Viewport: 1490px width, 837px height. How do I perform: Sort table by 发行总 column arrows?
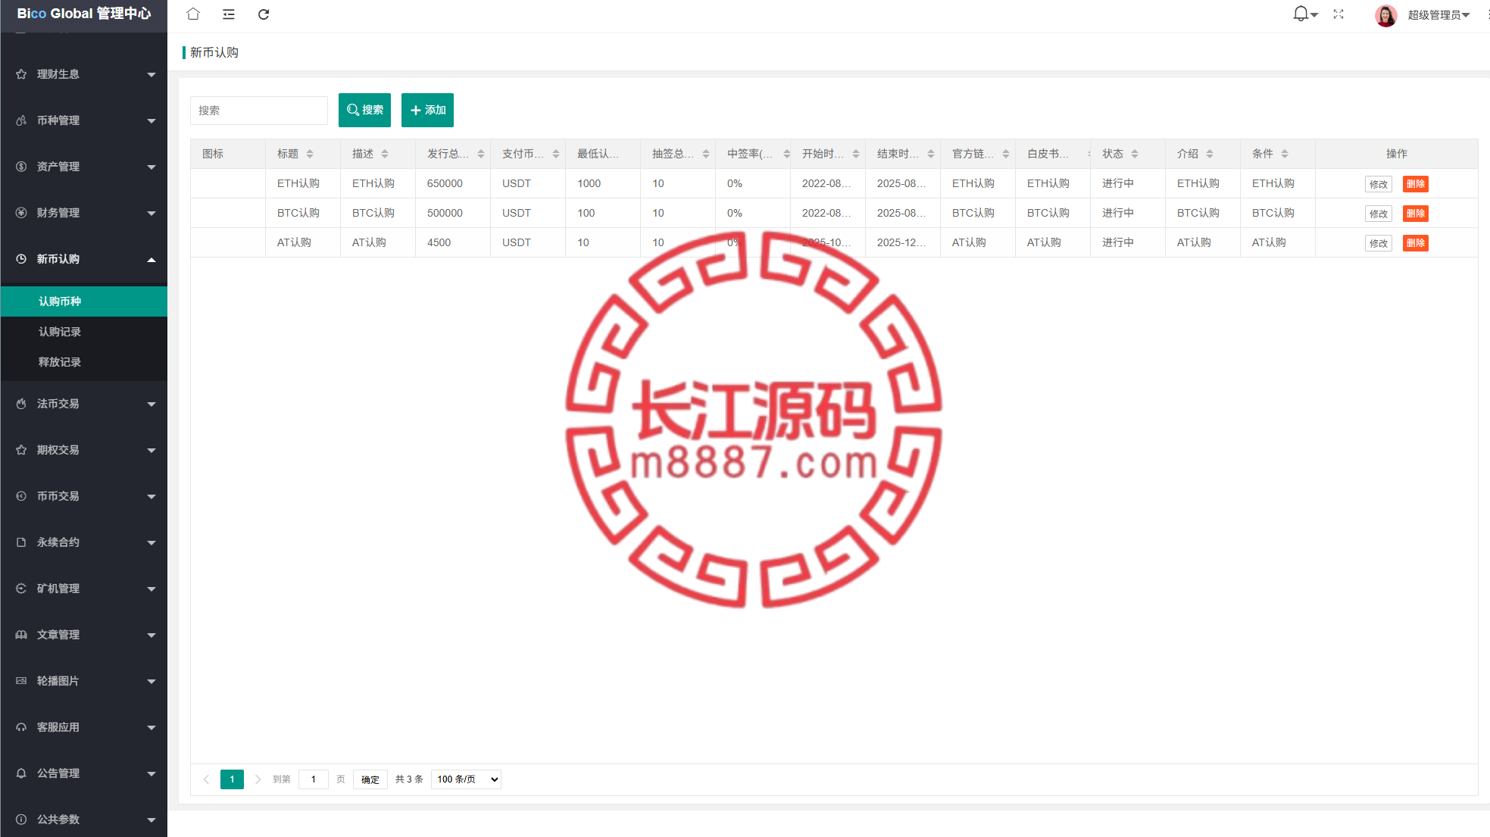point(481,154)
